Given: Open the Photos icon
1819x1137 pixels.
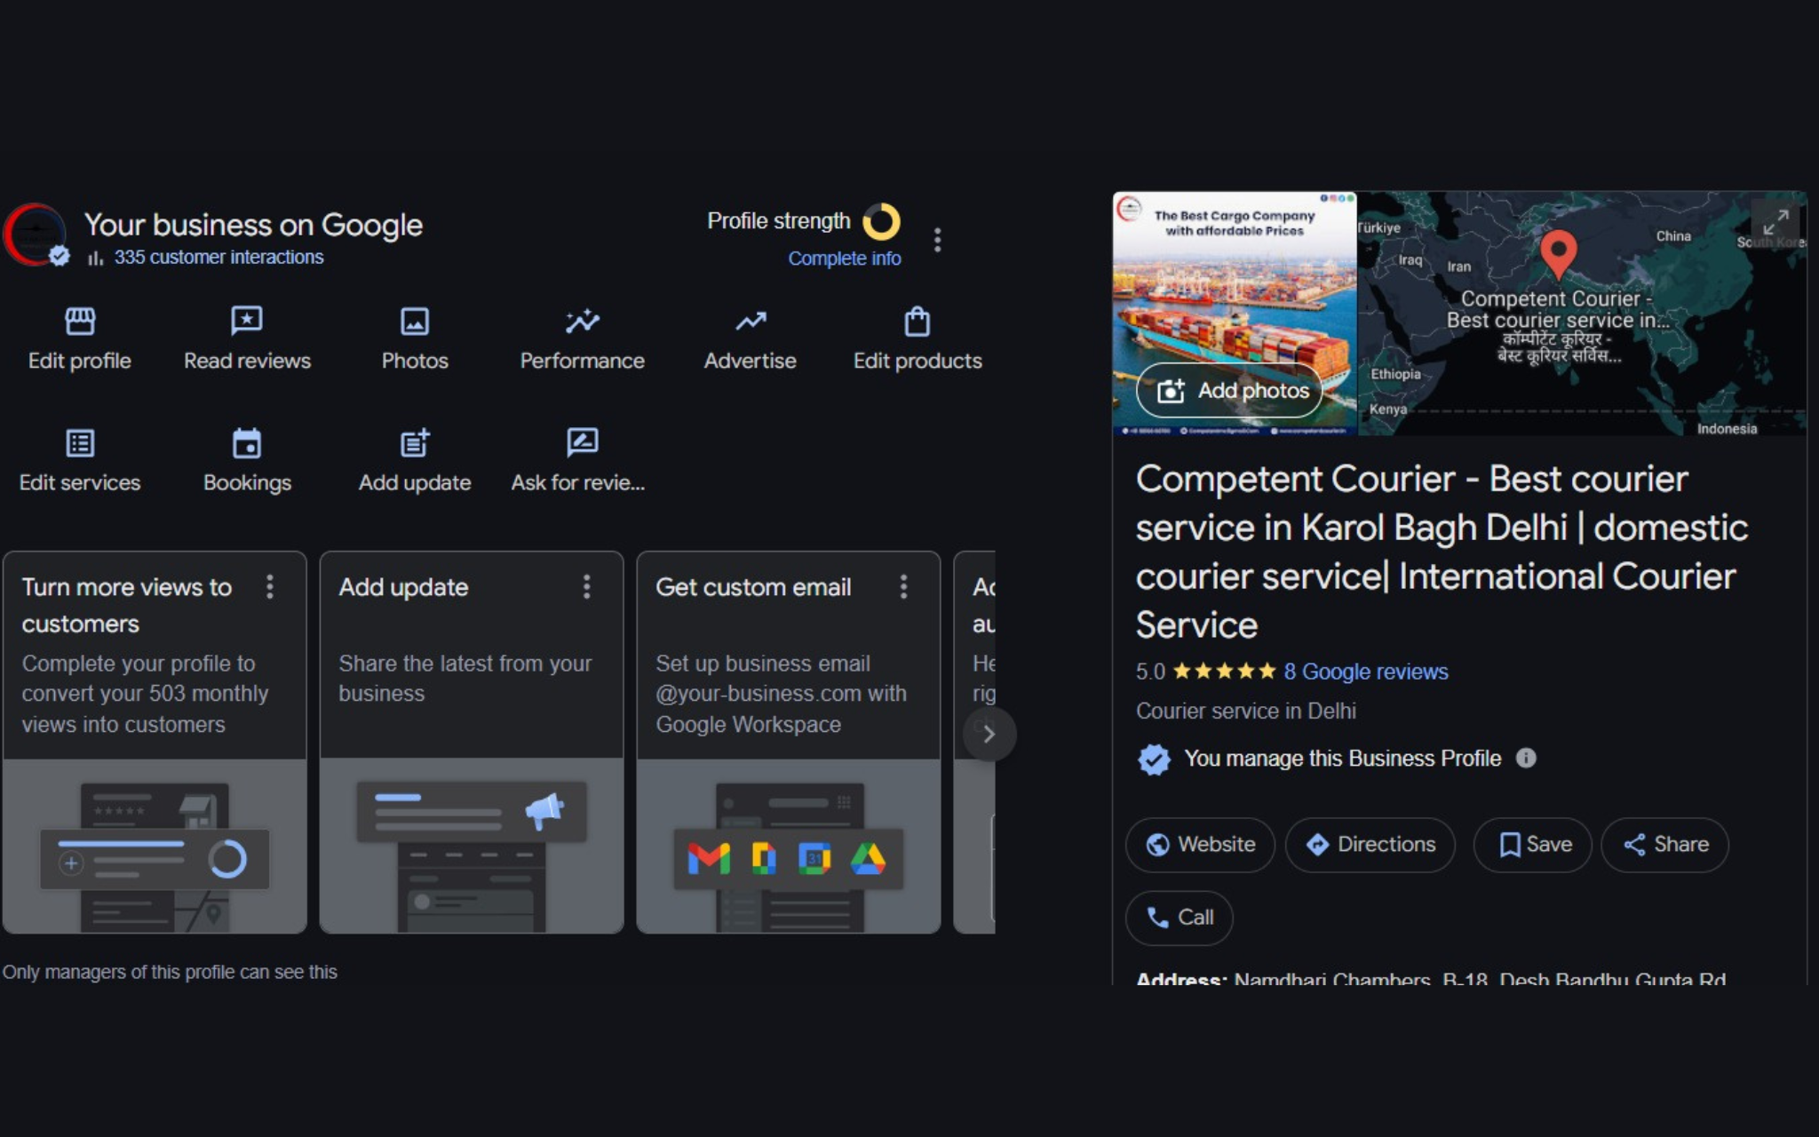Looking at the screenshot, I should 415,321.
